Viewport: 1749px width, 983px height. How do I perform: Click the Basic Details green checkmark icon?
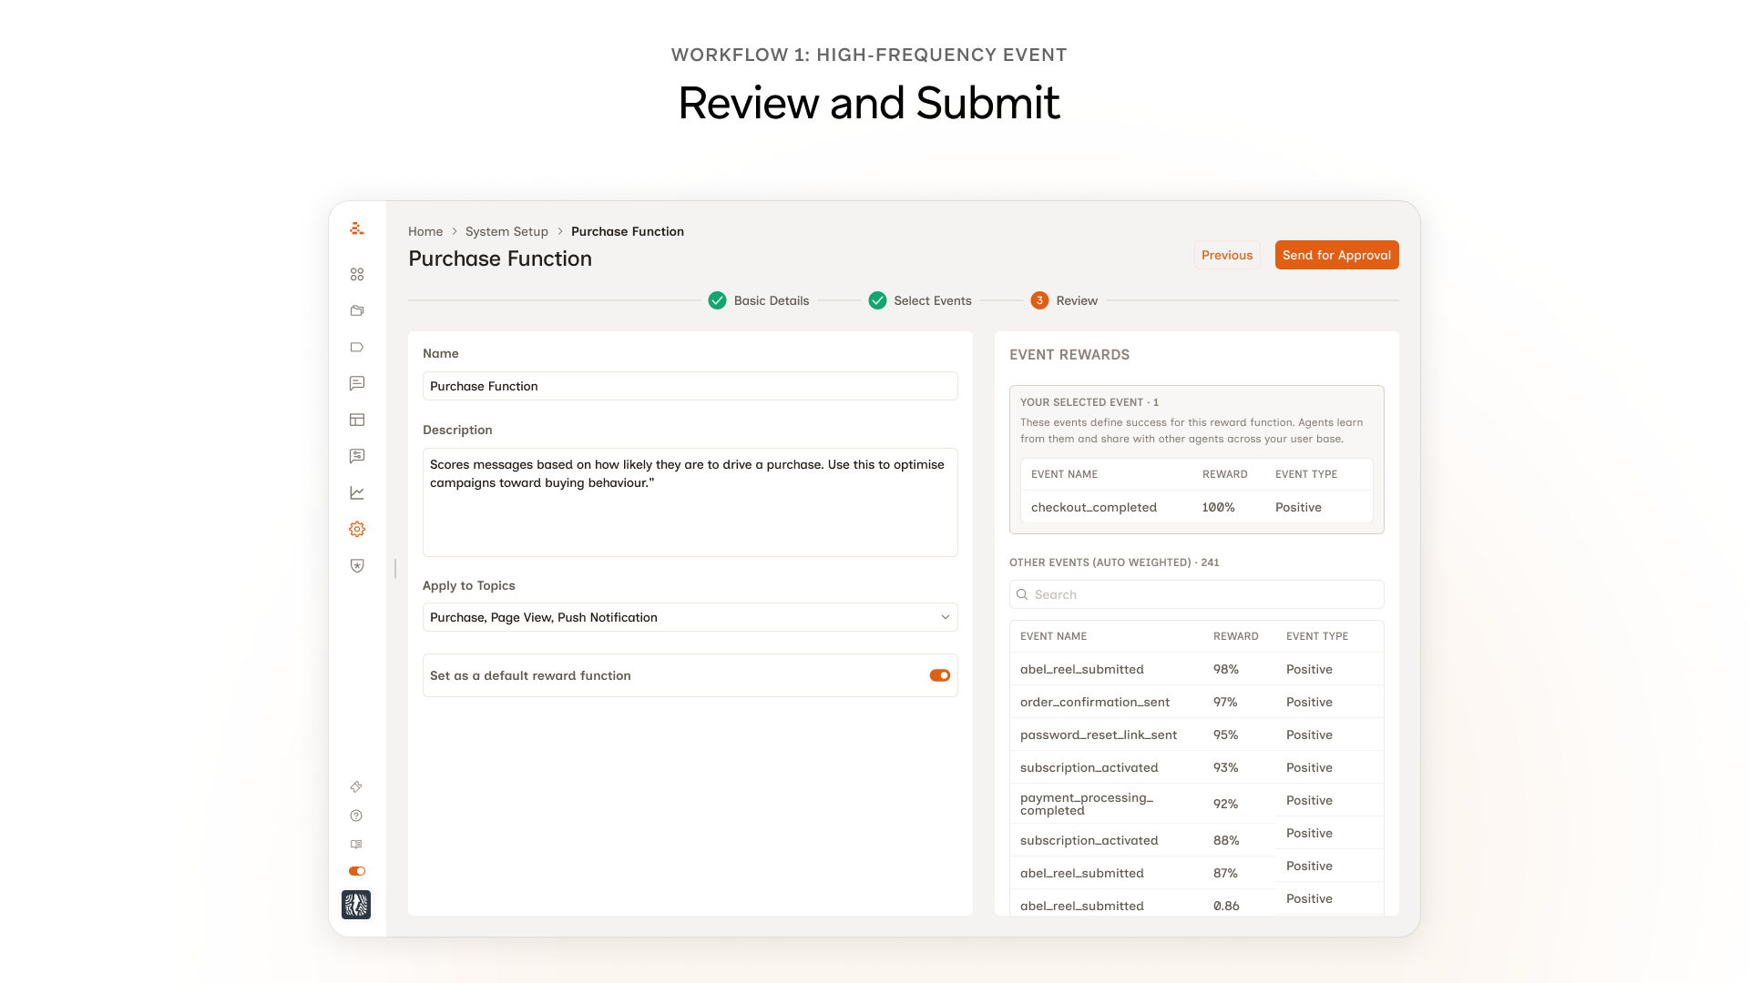pyautogui.click(x=718, y=300)
